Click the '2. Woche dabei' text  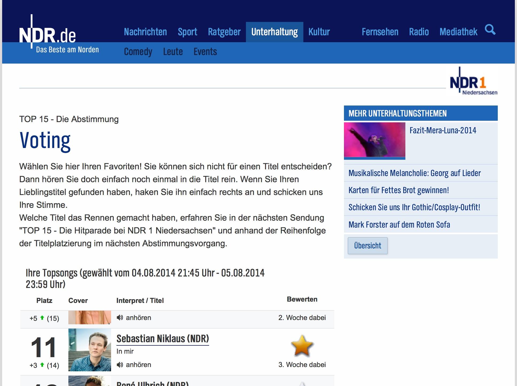302,318
